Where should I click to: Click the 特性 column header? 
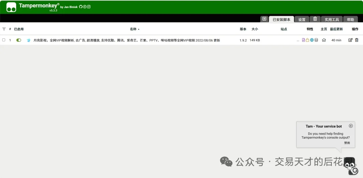(x=310, y=29)
